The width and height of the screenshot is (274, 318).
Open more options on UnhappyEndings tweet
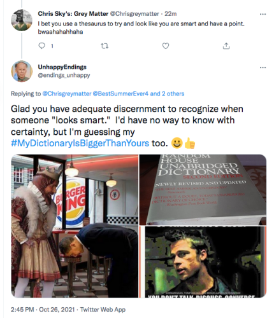tap(263, 67)
